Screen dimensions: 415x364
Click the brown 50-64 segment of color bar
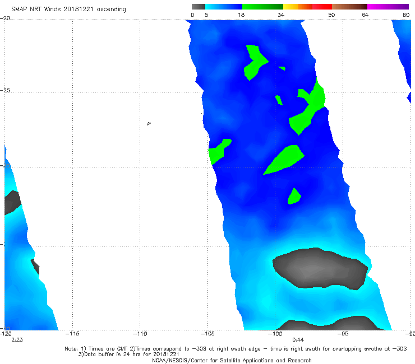349,7
